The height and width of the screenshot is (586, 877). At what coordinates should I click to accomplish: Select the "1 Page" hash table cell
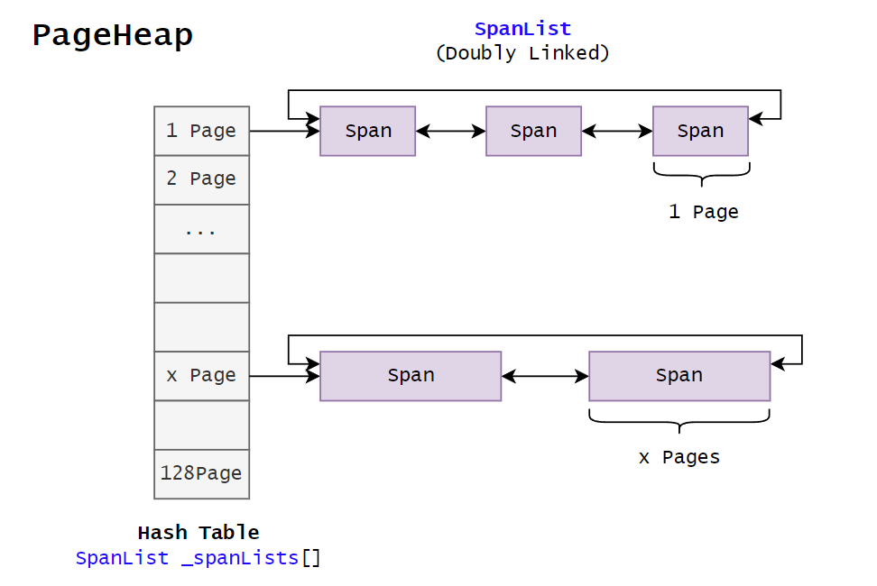201,132
